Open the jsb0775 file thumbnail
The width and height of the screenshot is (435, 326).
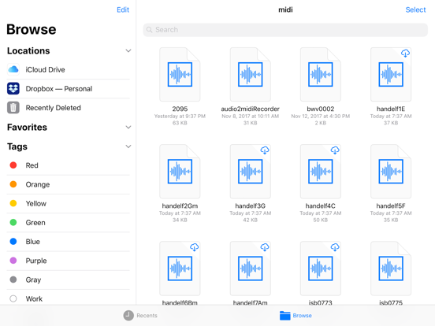tap(391, 269)
